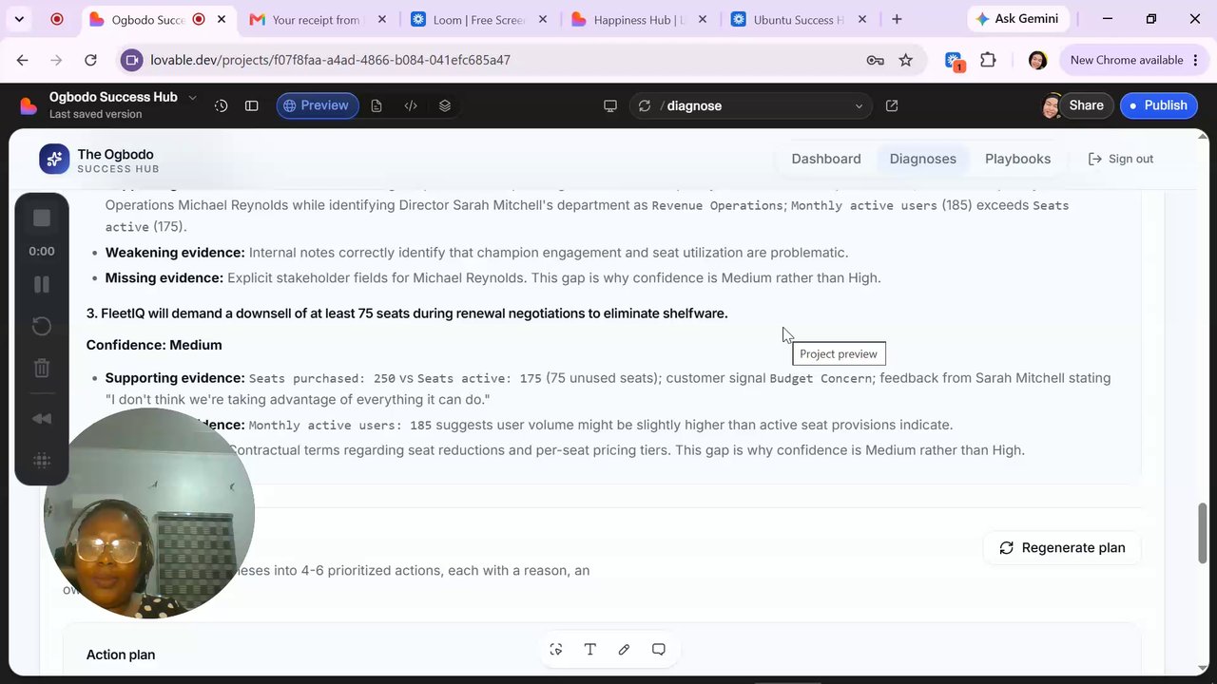The image size is (1217, 684).
Task: Select the element-select tool in floating toolbar
Action: 556,649
